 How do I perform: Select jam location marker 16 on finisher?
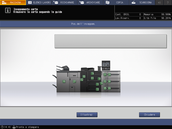click(64, 81)
